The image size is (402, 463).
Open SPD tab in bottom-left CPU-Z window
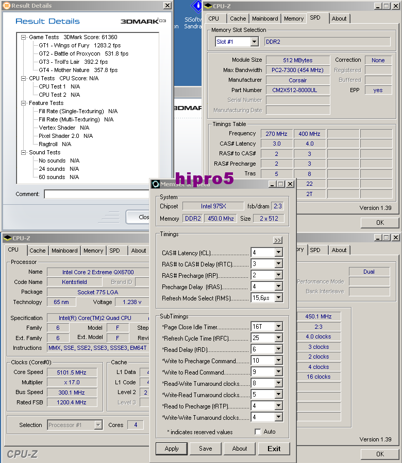tap(115, 251)
